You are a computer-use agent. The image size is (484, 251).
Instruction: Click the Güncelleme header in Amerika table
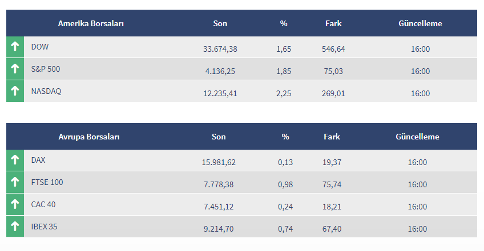click(x=420, y=23)
